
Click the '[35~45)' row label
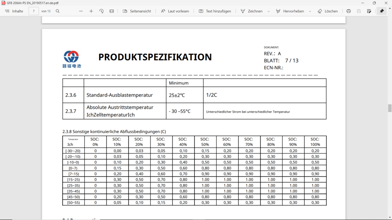73,191
